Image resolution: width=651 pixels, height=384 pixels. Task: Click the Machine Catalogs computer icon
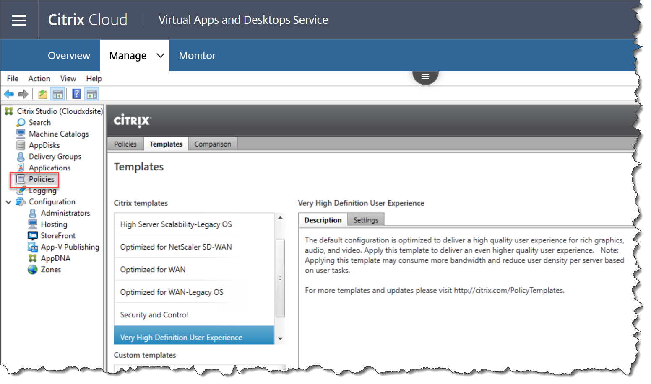(x=21, y=134)
